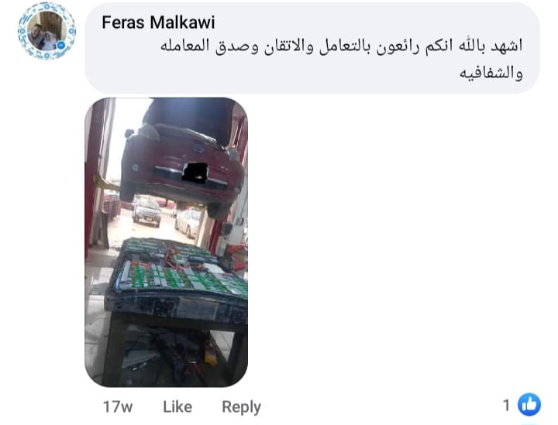Image resolution: width=558 pixels, height=425 pixels.
Task: Click the blacked-out license plate in the photo
Action: pos(195,173)
